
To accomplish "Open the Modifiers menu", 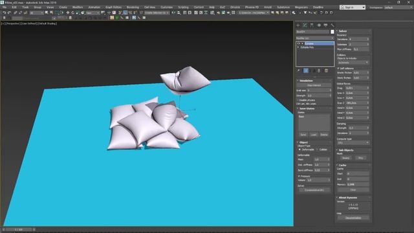I will pyautogui.click(x=78, y=7).
